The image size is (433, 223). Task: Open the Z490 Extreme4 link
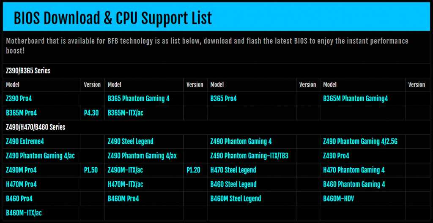pos(25,142)
